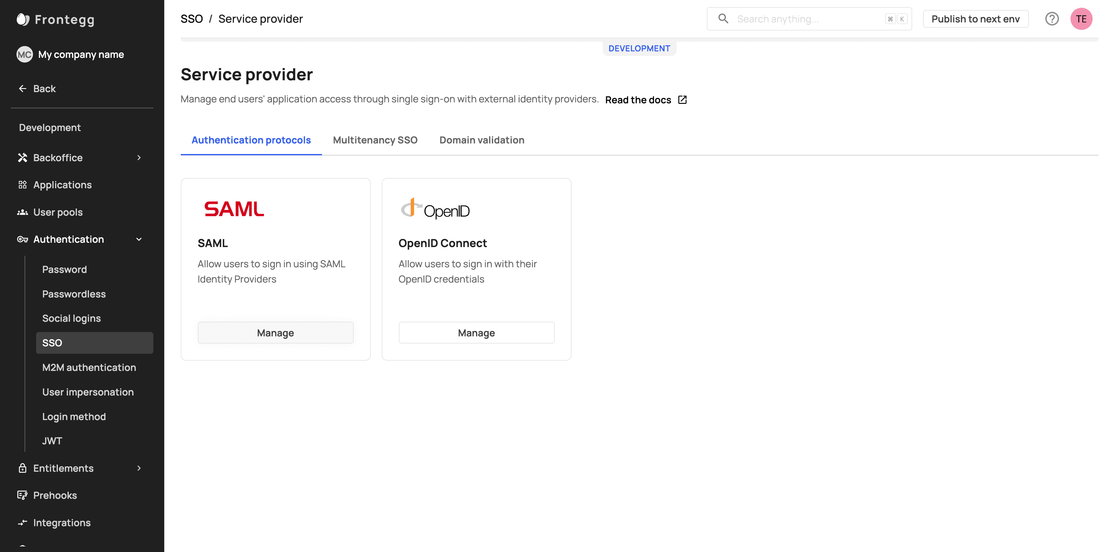1115x552 pixels.
Task: Open the MC company avatar
Action: [x=25, y=54]
